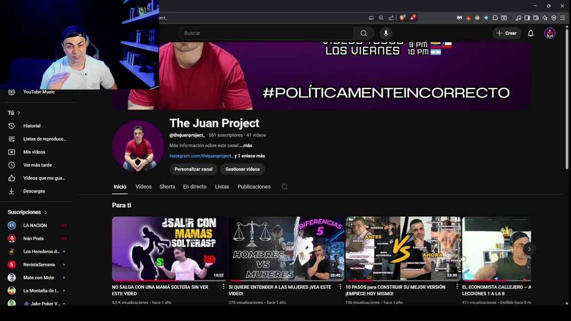Open the MetaMask fox extension icon

click(x=468, y=18)
